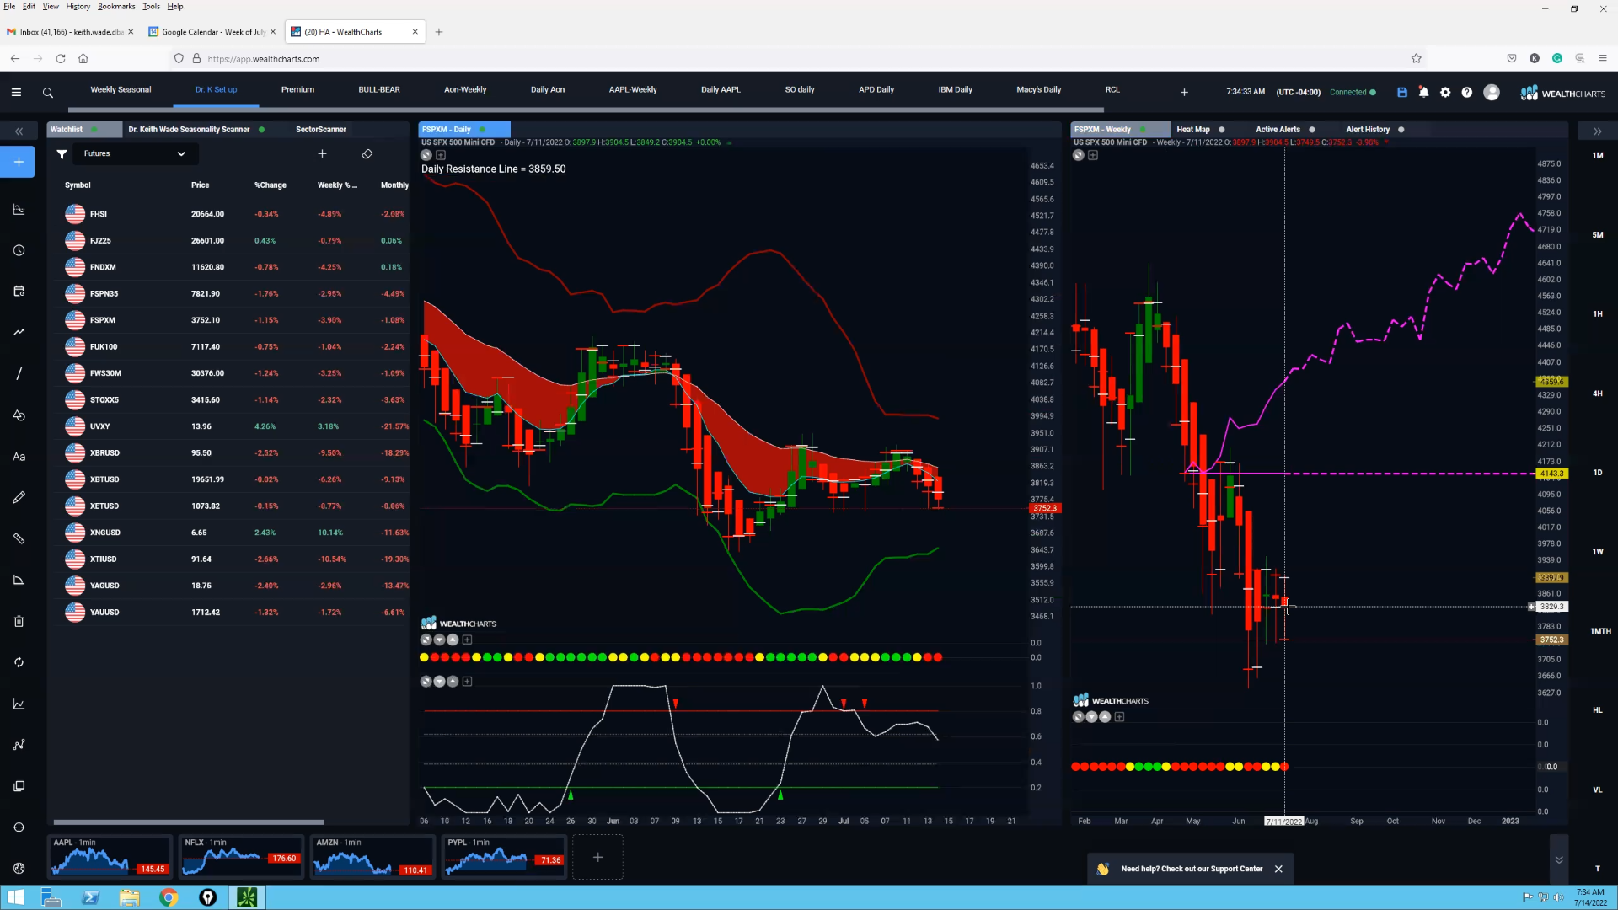Switch to Google Calendar browser tab
The width and height of the screenshot is (1618, 910).
click(x=212, y=32)
